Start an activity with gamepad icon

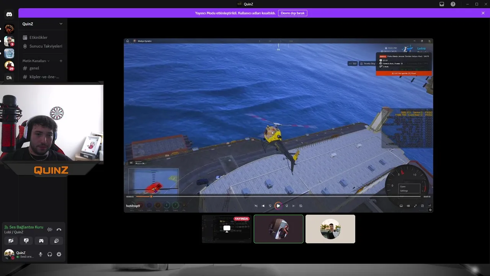pos(41,241)
